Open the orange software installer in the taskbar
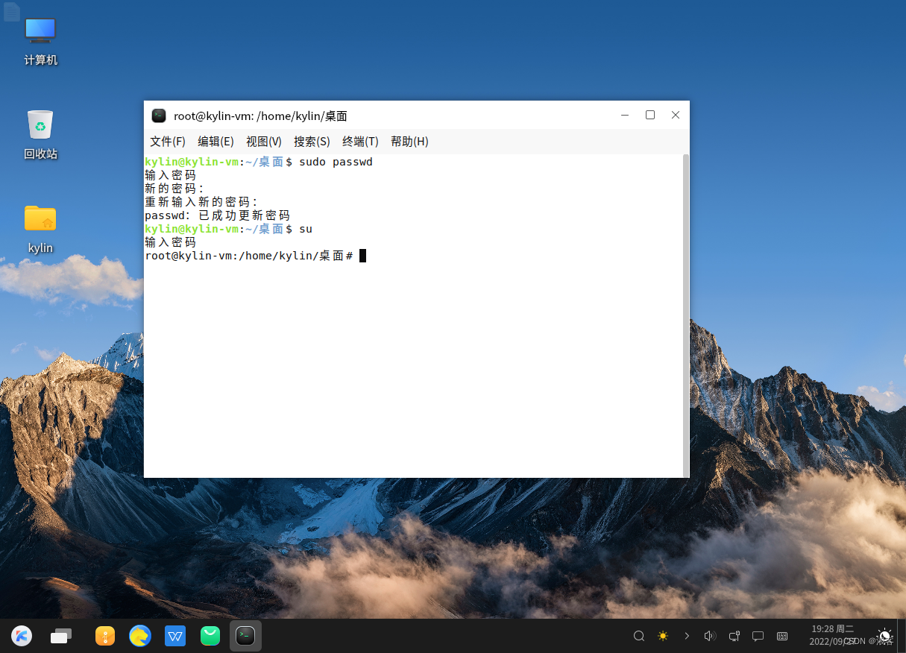The height and width of the screenshot is (653, 906). [104, 636]
